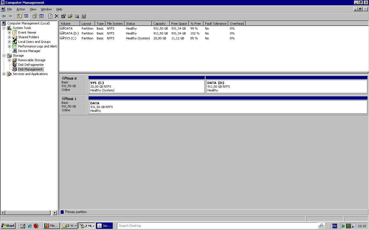
Task: Sort by Capacity column header
Action: click(x=161, y=24)
